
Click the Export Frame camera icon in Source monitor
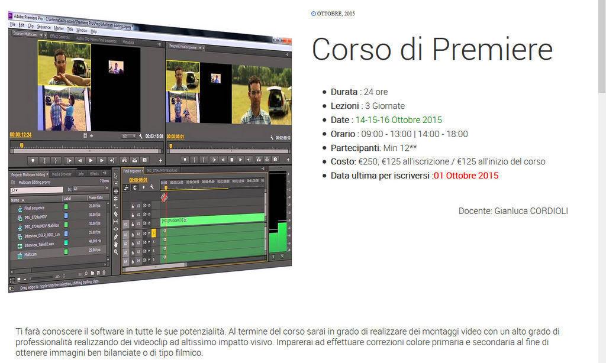click(144, 160)
